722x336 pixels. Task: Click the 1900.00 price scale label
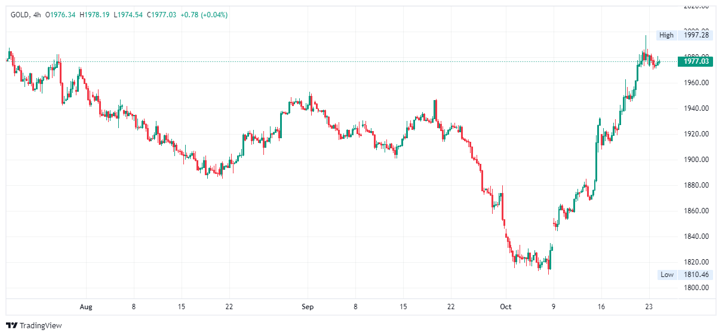pos(696,160)
